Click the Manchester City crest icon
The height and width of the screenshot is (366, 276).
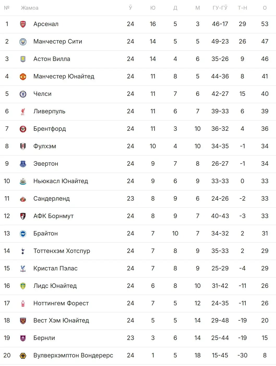(23, 42)
